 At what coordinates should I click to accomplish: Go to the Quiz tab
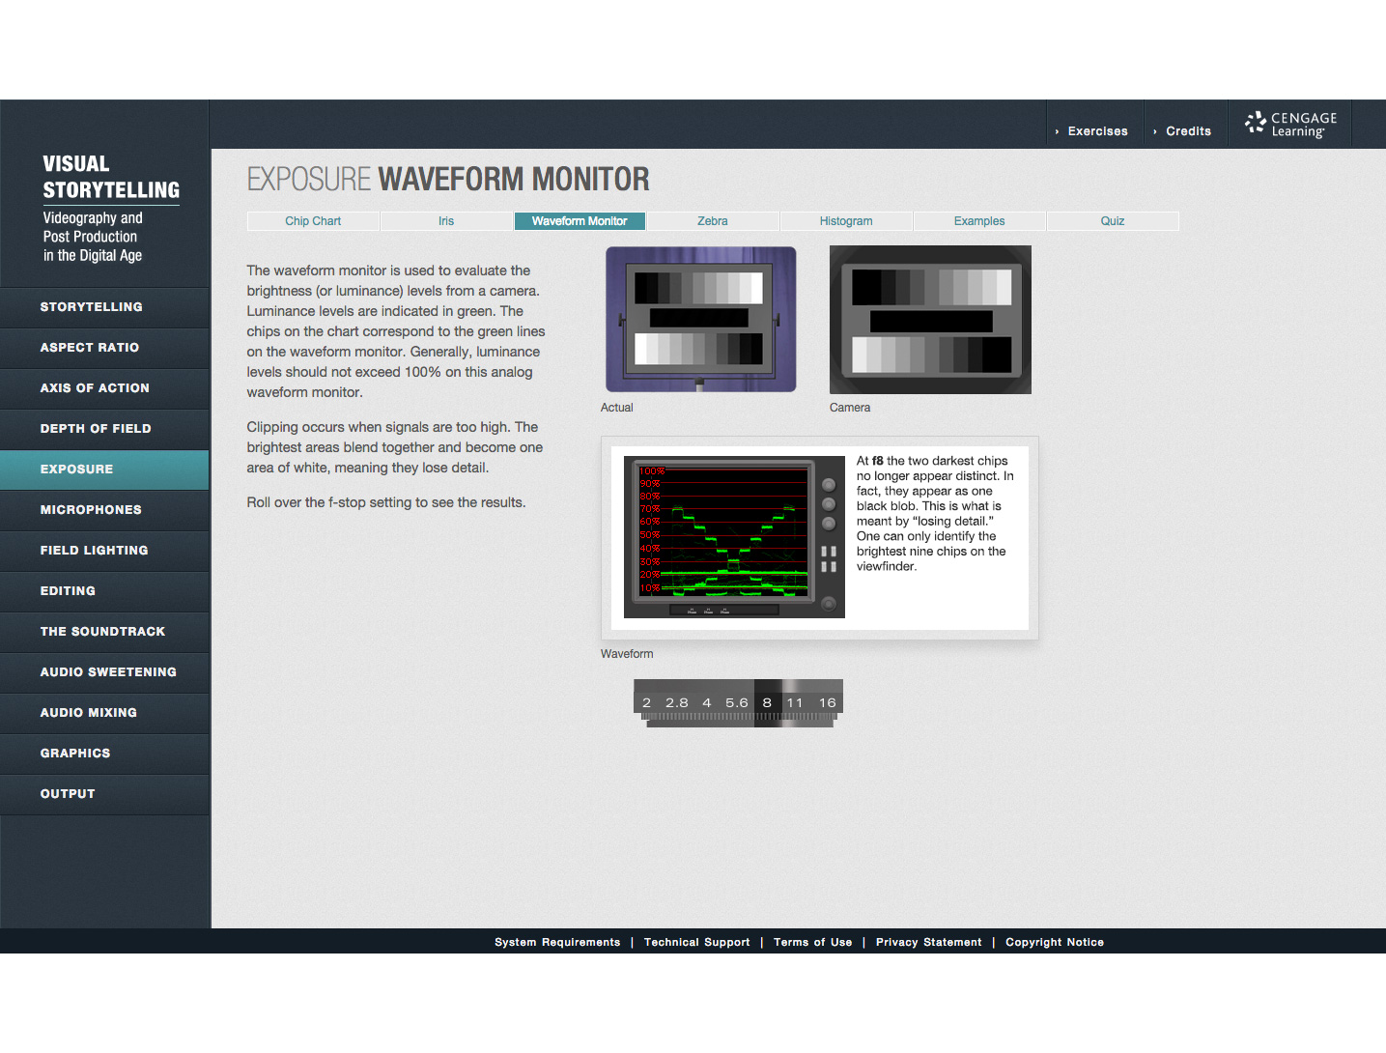[x=1113, y=221]
